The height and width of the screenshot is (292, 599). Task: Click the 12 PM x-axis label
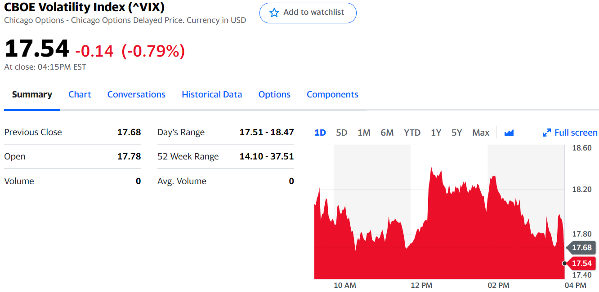(421, 285)
